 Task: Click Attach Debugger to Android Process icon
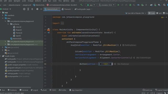point(142,5)
